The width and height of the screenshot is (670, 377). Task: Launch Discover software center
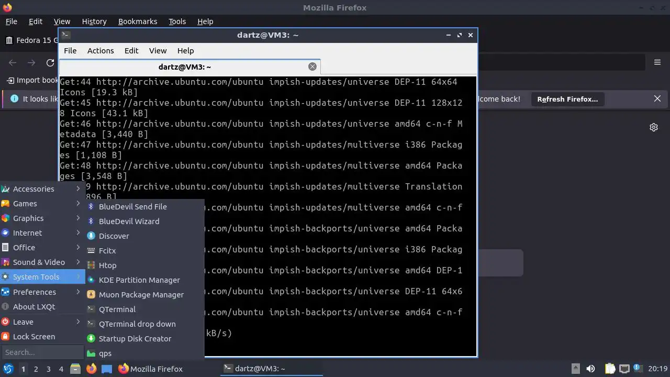tap(144, 236)
